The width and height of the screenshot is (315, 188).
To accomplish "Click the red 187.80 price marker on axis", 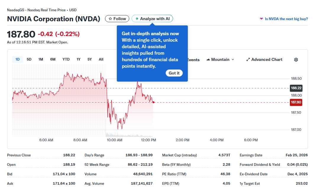I will click(296, 102).
